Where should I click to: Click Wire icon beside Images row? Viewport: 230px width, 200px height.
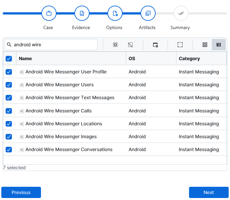point(21,137)
